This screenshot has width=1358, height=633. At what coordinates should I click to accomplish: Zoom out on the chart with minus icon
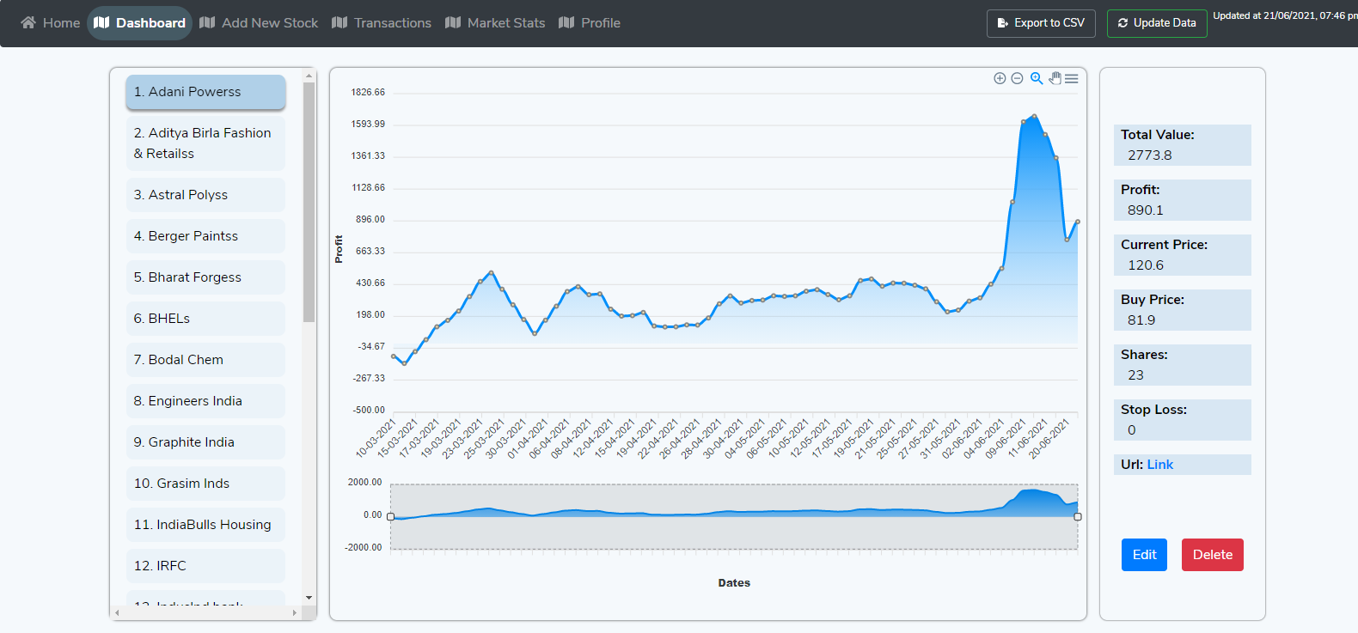point(1017,78)
